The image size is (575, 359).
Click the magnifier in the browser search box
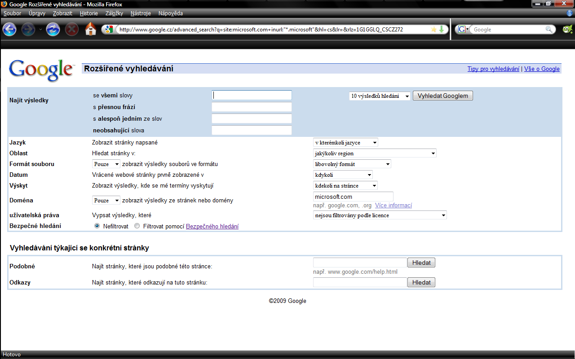[x=549, y=30]
